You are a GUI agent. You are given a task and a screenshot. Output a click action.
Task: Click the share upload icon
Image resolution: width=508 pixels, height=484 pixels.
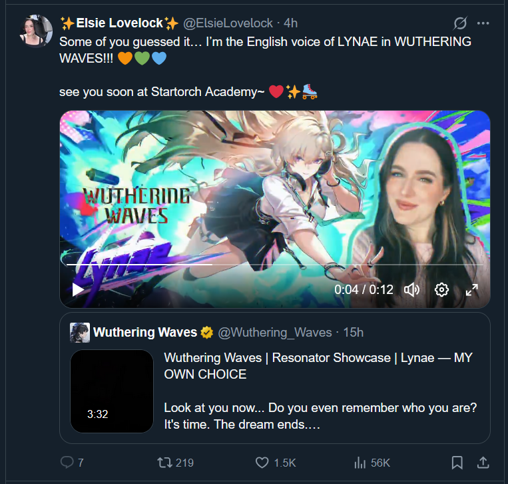[x=483, y=462]
